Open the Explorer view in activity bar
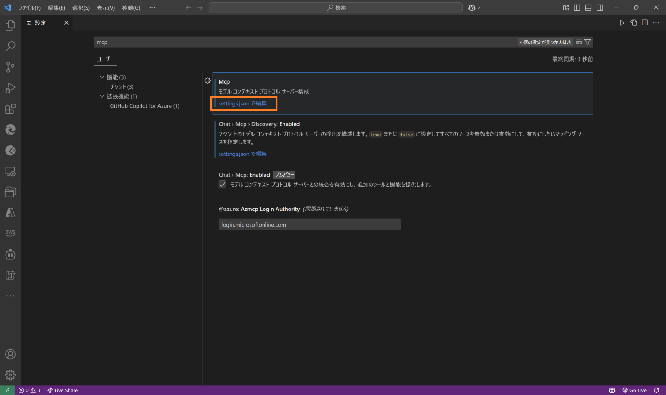 (10, 25)
